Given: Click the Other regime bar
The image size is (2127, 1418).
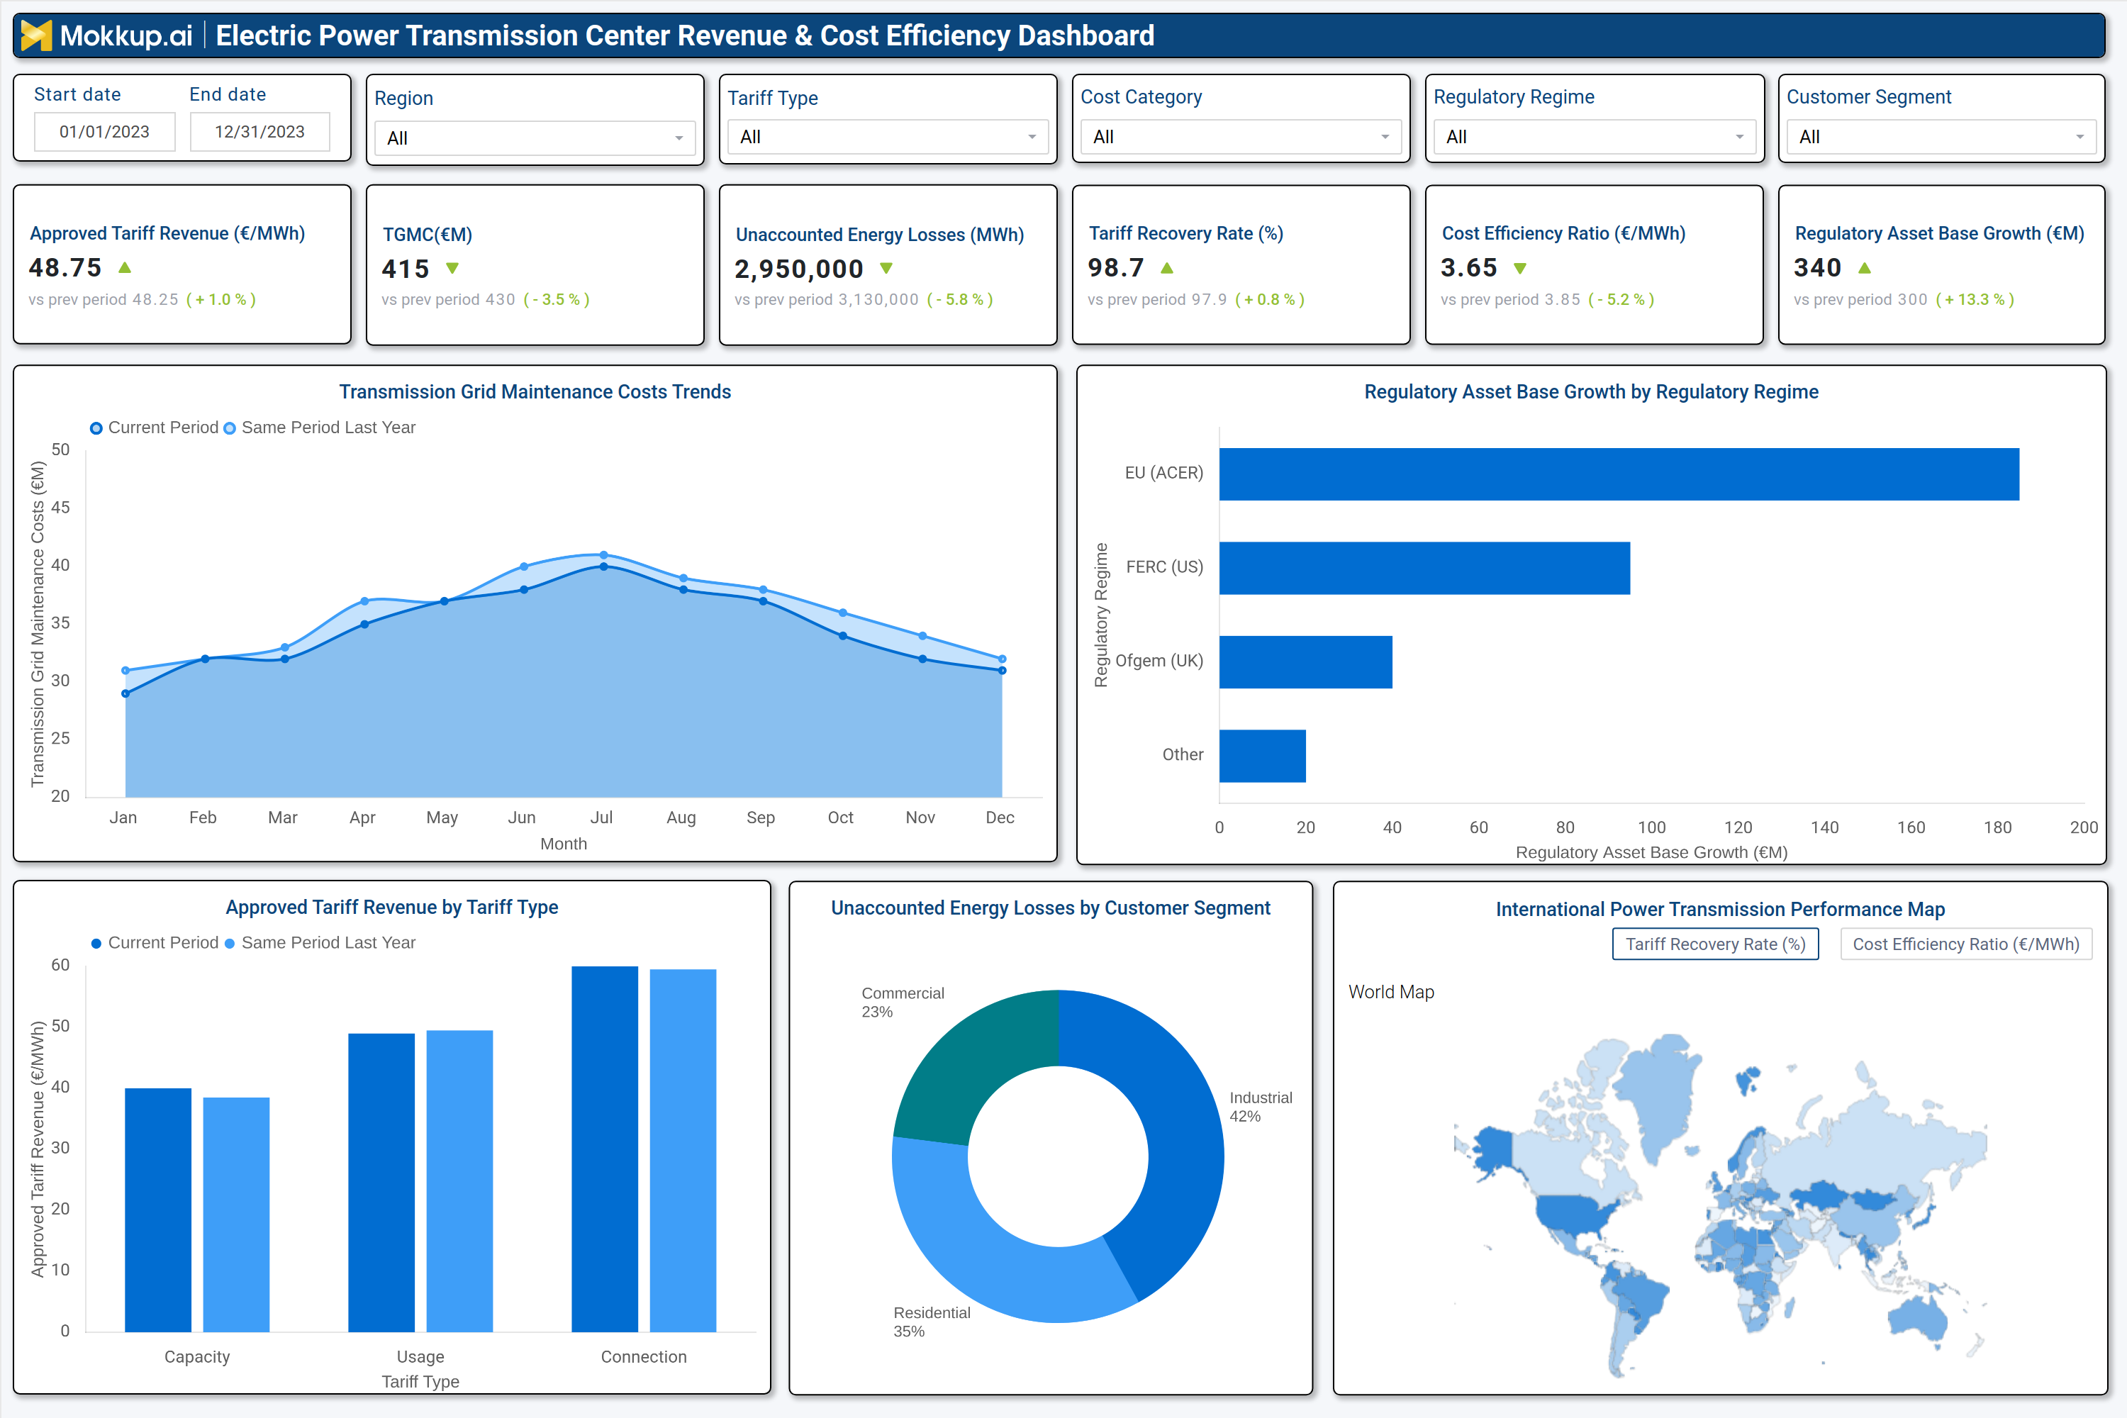Looking at the screenshot, I should coord(1263,756).
